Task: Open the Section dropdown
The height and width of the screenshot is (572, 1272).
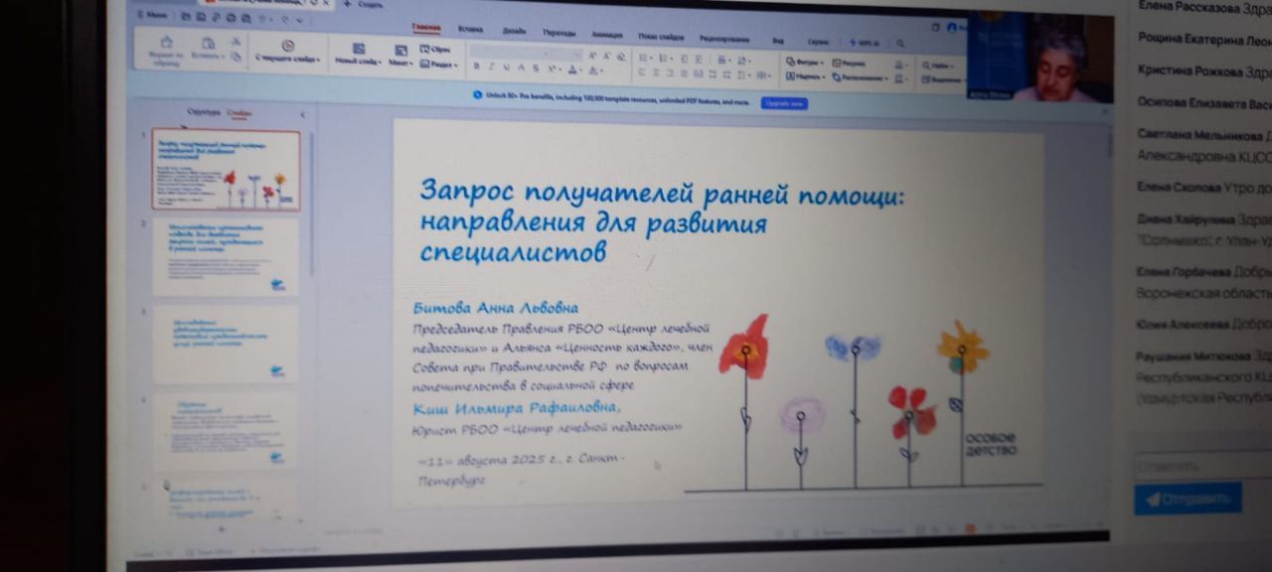Action: [x=437, y=65]
